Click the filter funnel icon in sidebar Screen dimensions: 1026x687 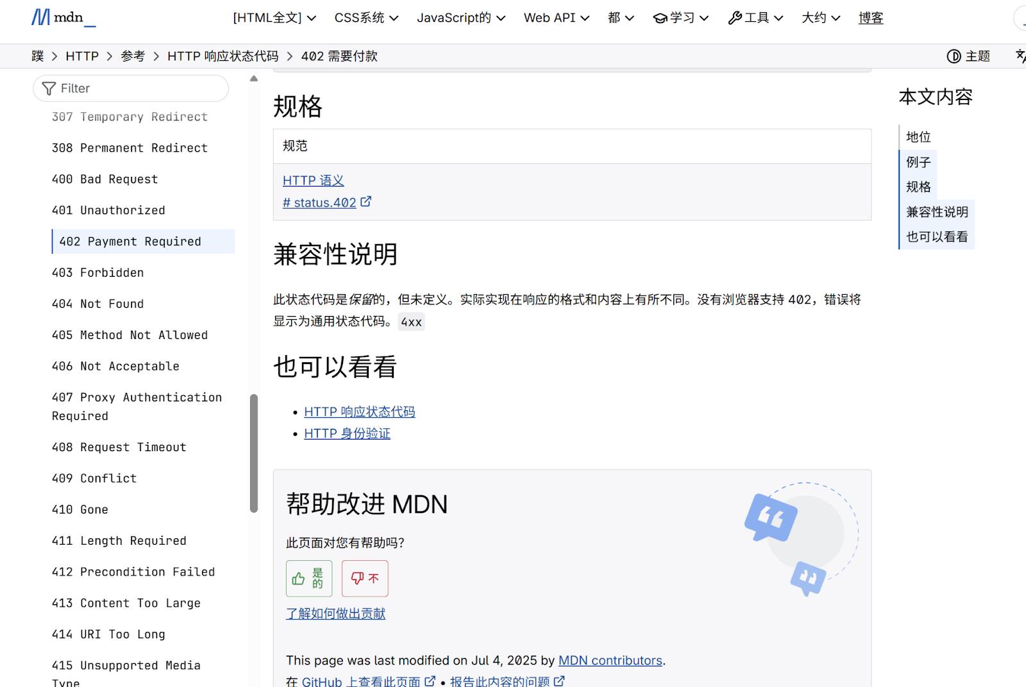coord(49,88)
